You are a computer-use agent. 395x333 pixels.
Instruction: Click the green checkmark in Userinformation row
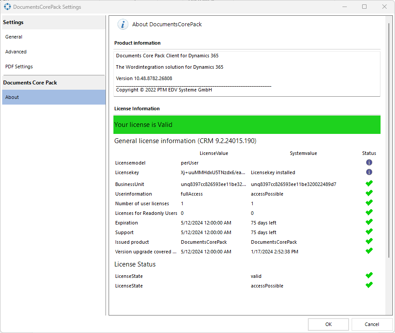369,193
